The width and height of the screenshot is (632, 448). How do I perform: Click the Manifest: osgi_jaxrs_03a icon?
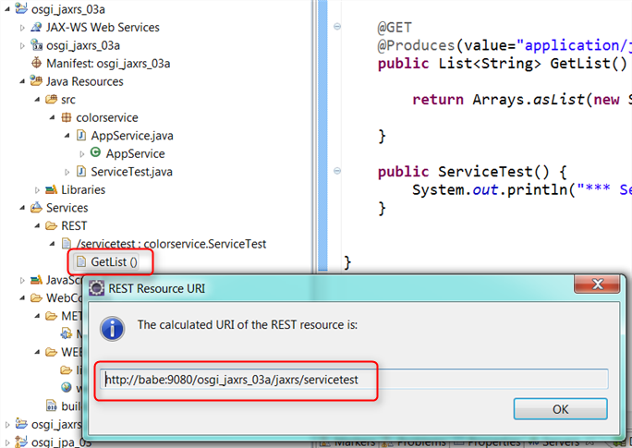(x=37, y=64)
